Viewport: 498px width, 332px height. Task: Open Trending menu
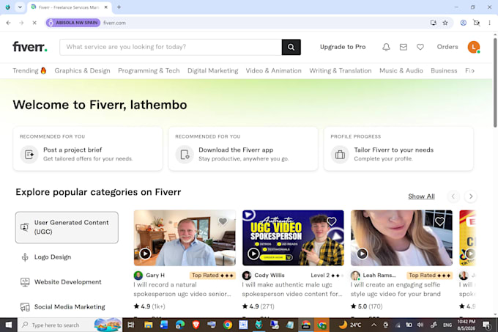(29, 71)
